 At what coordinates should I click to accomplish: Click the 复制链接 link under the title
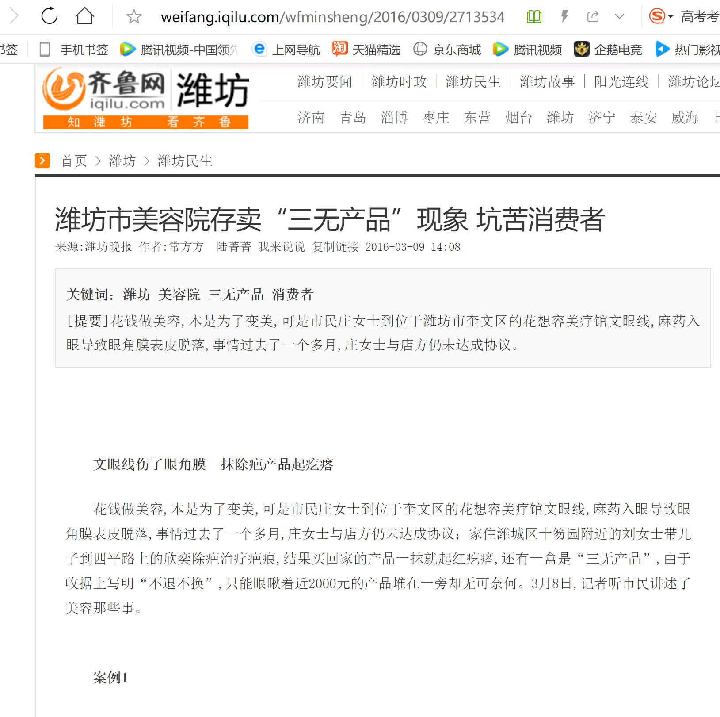335,247
